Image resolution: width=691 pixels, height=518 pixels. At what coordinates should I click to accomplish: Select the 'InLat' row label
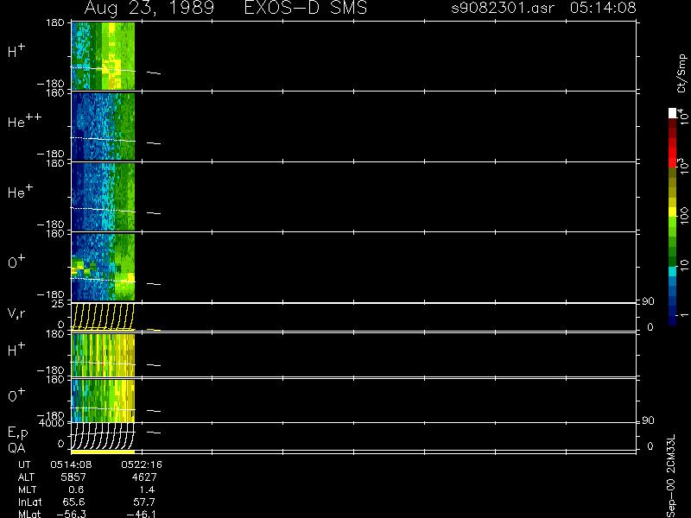30,502
